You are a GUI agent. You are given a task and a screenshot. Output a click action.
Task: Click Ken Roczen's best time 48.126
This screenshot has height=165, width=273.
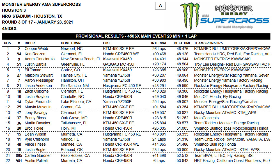coord(182,54)
